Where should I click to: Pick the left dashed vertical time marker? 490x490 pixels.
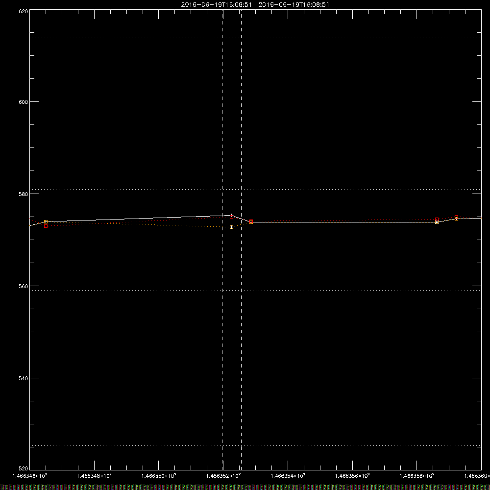click(222, 240)
